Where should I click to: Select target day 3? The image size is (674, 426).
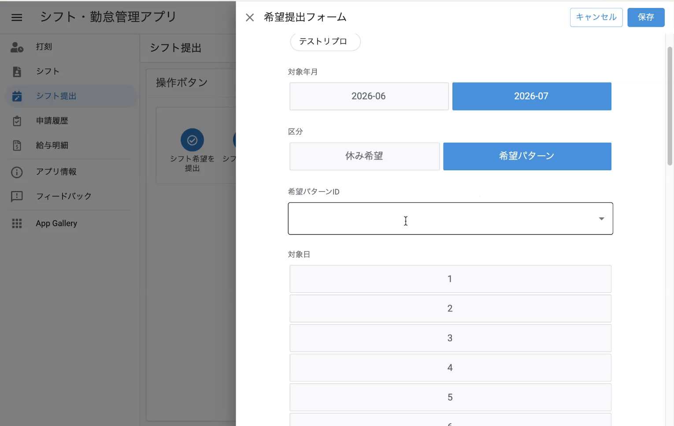450,338
